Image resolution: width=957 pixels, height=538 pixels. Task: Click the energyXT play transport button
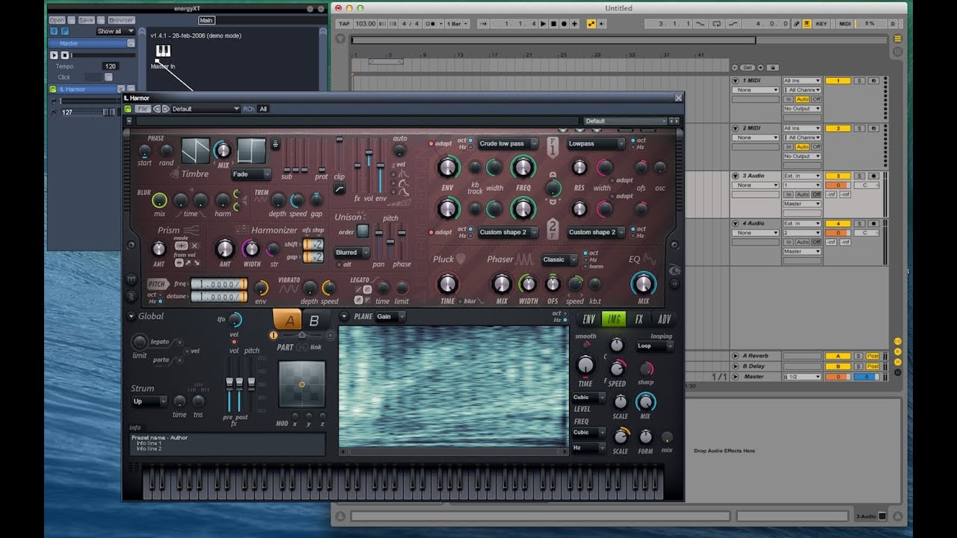pyautogui.click(x=54, y=55)
